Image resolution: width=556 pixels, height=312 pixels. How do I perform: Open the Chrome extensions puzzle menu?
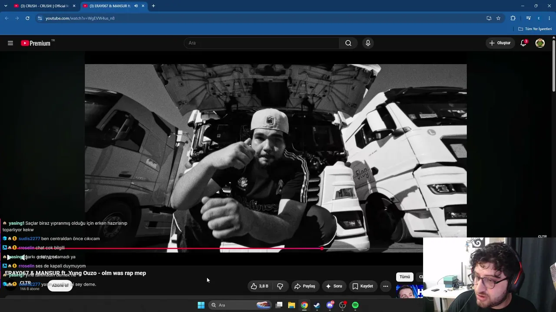(513, 18)
